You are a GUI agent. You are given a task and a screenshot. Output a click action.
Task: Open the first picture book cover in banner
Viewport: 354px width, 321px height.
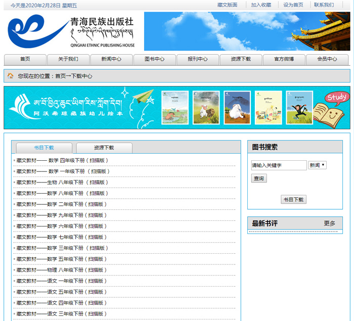[x=175, y=107]
